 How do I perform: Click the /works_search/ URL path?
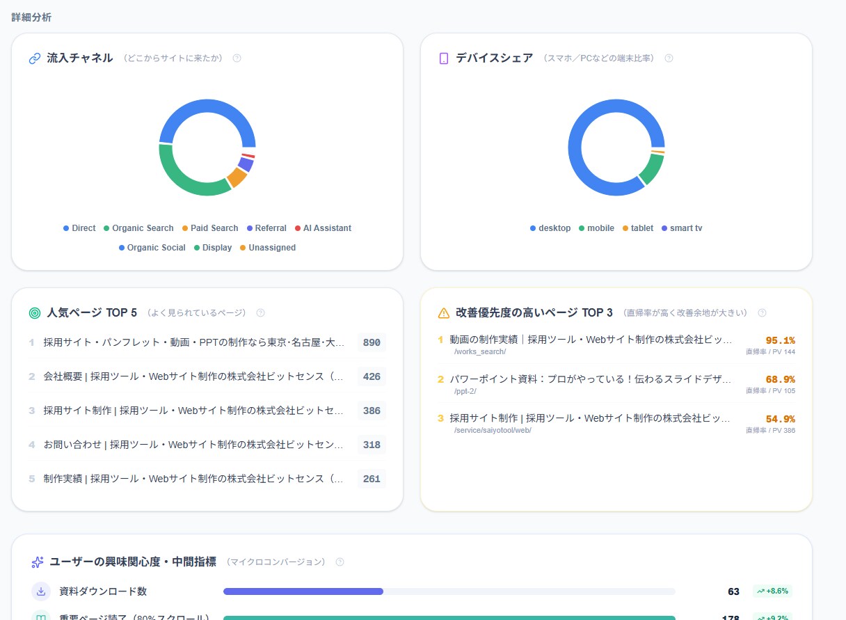click(x=480, y=351)
